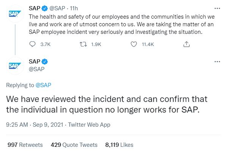Open the three-dot menu on the reply tweet
This screenshot has height=151, width=227.
pos(217,62)
